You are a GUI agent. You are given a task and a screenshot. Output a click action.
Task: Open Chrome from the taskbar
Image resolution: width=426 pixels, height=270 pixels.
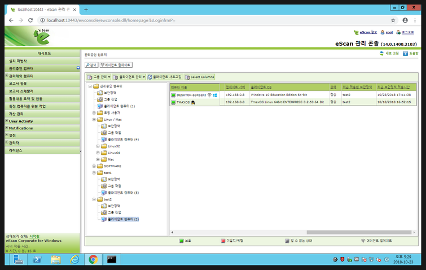93,260
